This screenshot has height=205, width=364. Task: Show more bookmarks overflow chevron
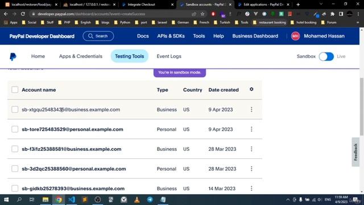click(x=358, y=23)
